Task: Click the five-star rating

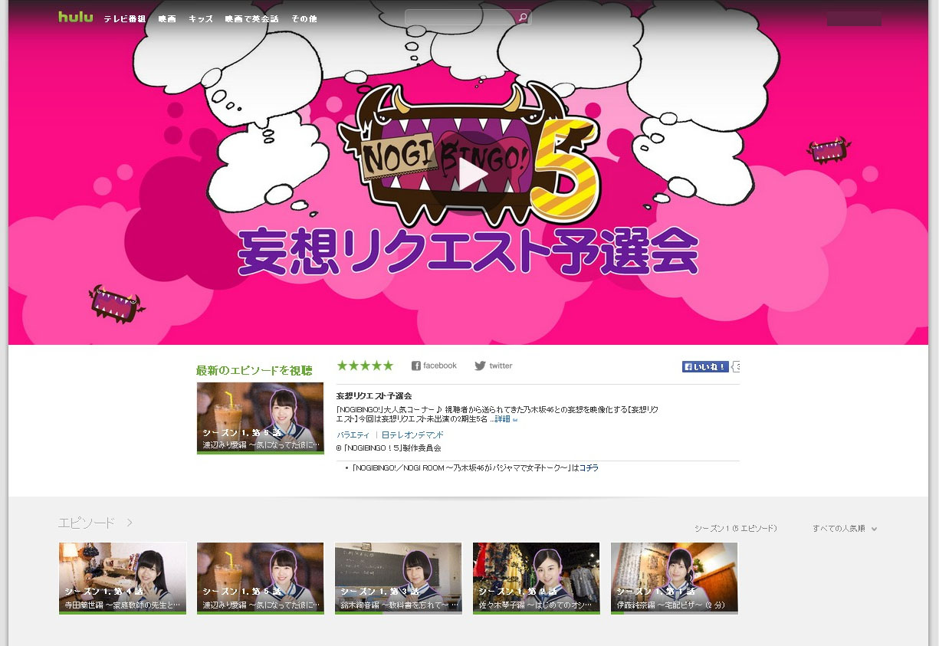Action: click(365, 366)
